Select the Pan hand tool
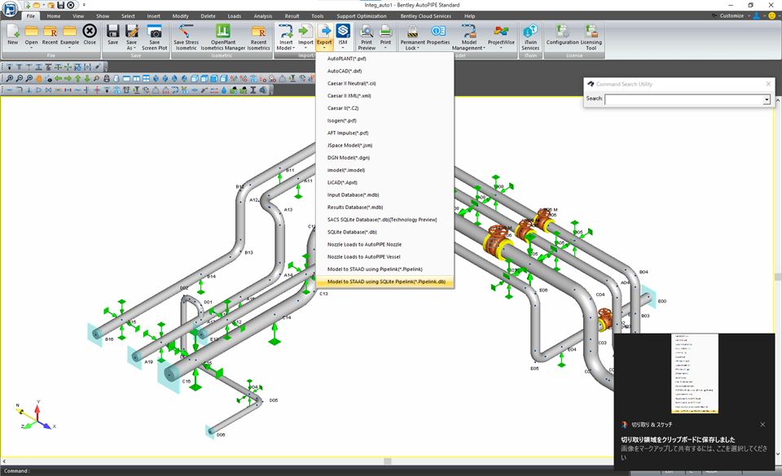This screenshot has width=782, height=476. [38, 79]
